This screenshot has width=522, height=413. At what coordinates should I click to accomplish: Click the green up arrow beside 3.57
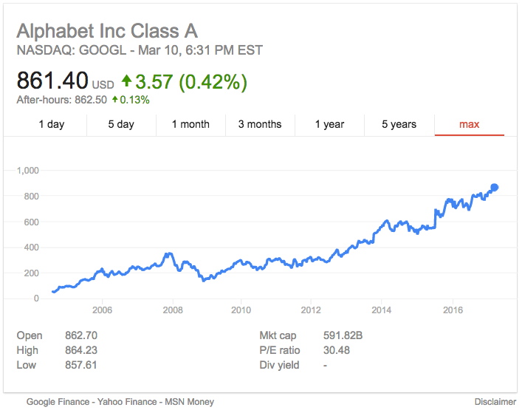(x=126, y=81)
